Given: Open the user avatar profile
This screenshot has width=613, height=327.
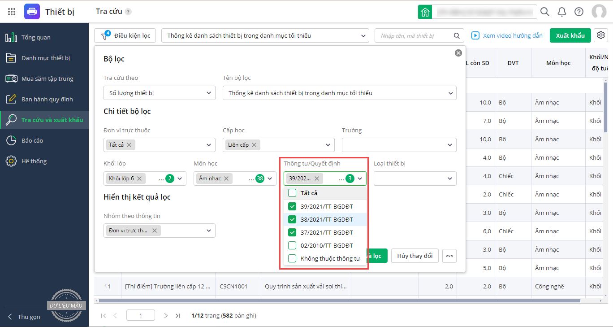Looking at the screenshot, I should click(599, 12).
